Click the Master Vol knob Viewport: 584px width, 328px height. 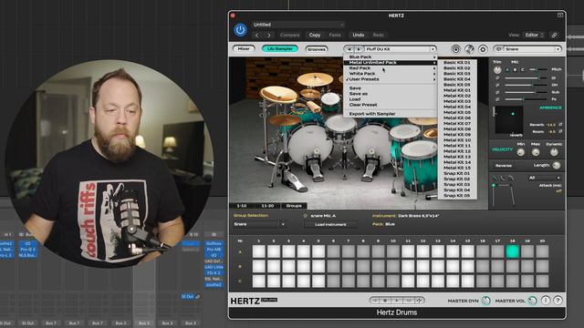point(532,301)
